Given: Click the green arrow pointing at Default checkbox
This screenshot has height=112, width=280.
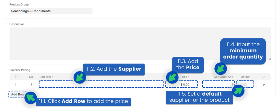Looking at the screenshot, I should pos(238,91).
